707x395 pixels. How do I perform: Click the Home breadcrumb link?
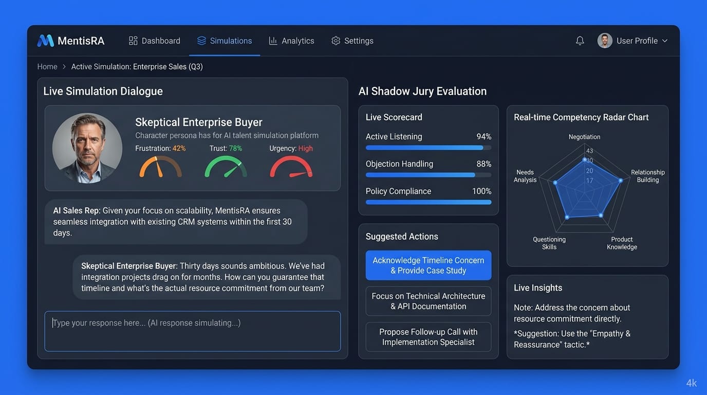(47, 66)
